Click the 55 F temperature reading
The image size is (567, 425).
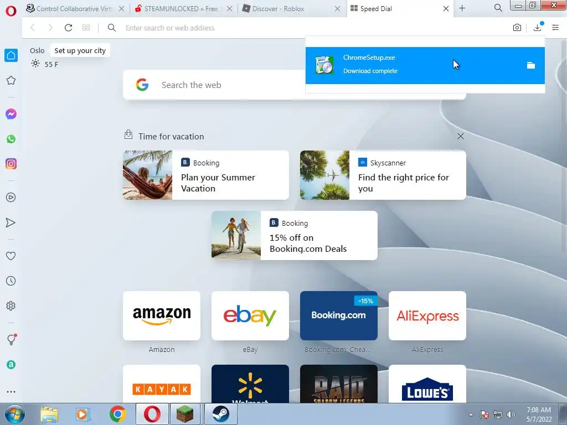[51, 64]
